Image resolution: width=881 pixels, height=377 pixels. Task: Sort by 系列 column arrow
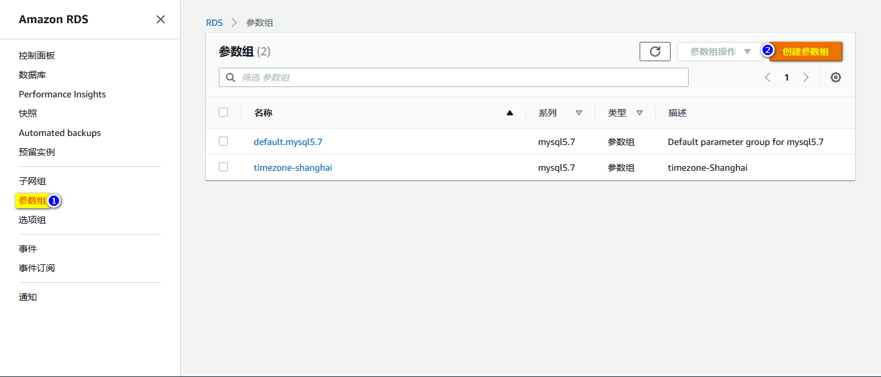pos(579,113)
